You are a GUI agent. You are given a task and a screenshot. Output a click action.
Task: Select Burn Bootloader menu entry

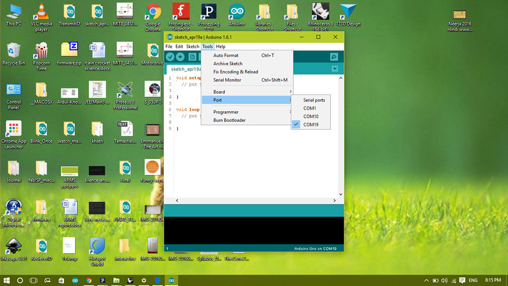click(x=247, y=120)
